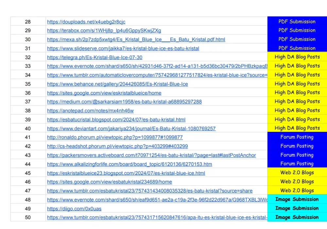Select High DA Blog Posts cell in row 34
This screenshot has height=229, width=327.
tap(297, 75)
